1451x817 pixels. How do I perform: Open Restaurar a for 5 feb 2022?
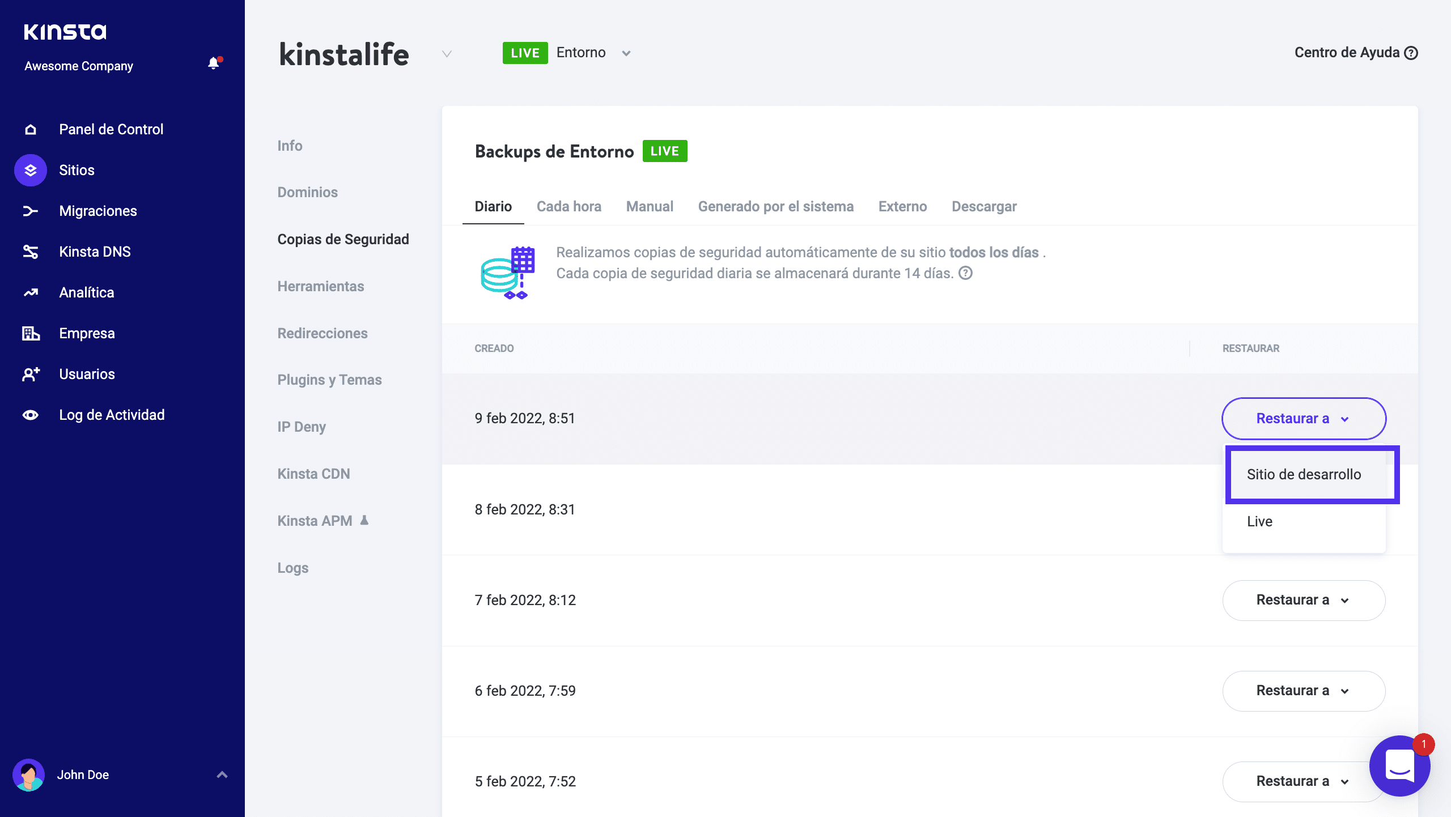pos(1304,781)
